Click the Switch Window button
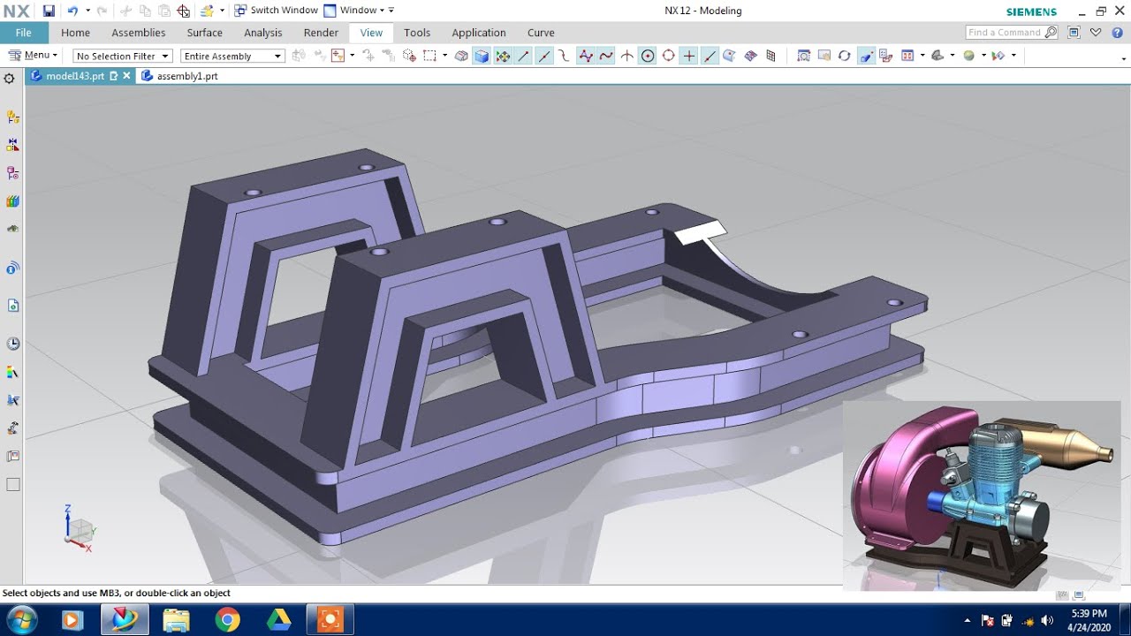The width and height of the screenshot is (1131, 636). tap(276, 11)
